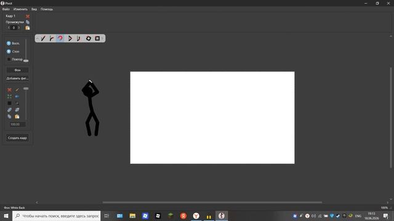Open the notification center in the taskbar
Image resolution: width=394 pixels, height=221 pixels.
click(386, 215)
